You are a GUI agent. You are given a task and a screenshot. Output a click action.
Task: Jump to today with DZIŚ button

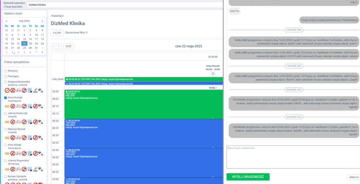69,46
